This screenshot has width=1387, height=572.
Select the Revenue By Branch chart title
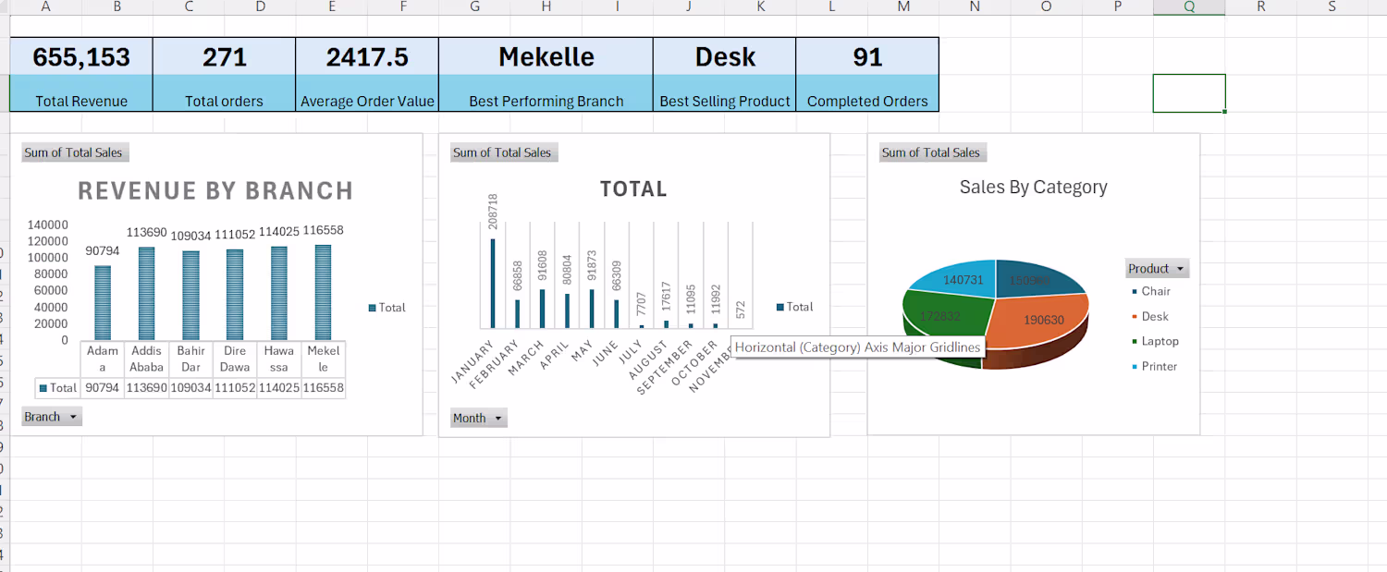[x=215, y=191]
